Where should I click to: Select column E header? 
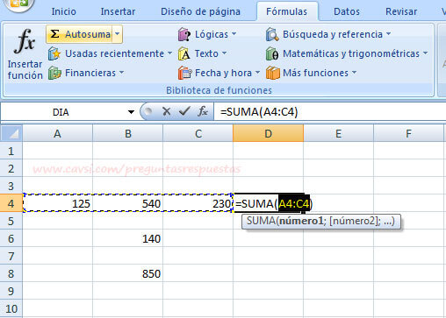pyautogui.click(x=339, y=133)
